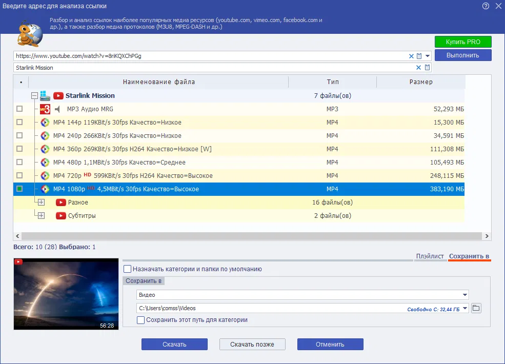The image size is (505, 364).
Task: Deselect the MP4 1080p file checkbox
Action: (x=19, y=189)
